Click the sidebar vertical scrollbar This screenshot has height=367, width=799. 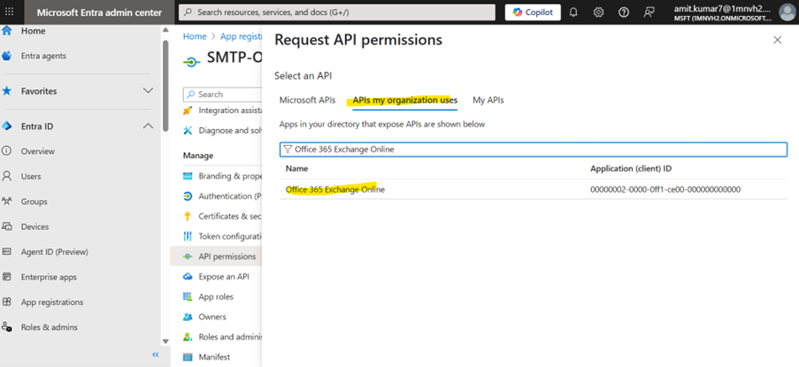165,87
